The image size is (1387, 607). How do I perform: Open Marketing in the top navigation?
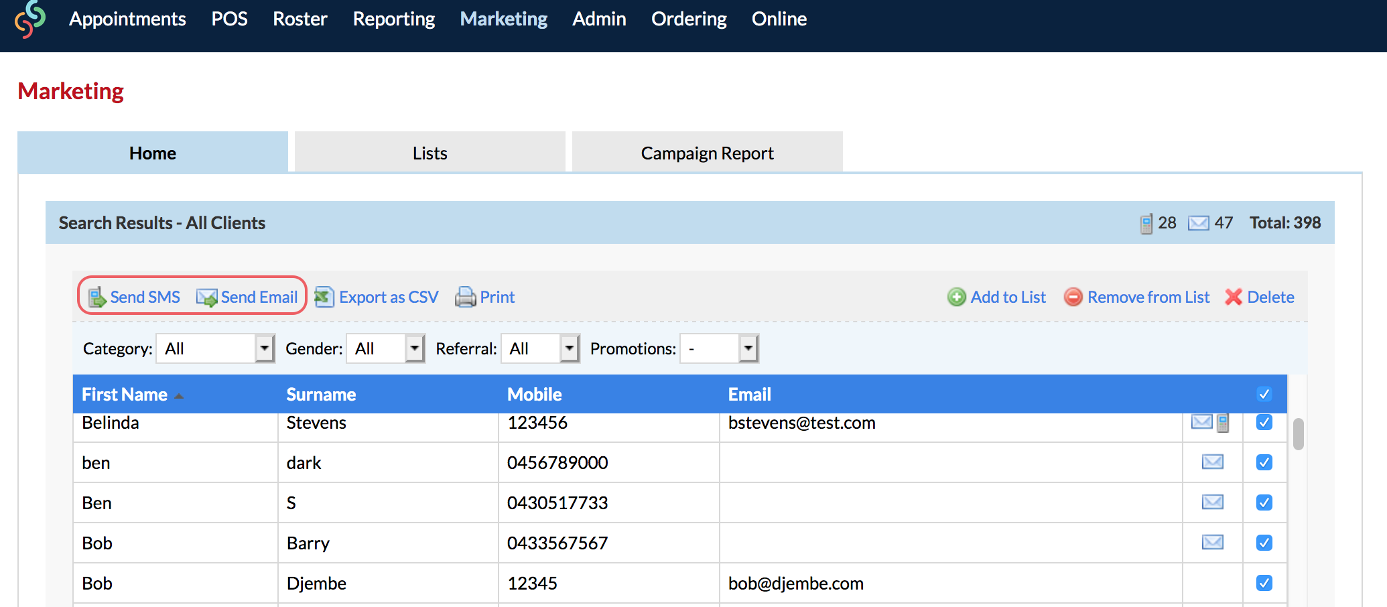[504, 19]
